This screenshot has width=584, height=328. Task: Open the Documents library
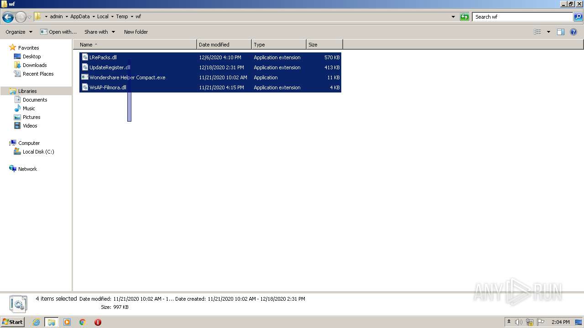(35, 100)
